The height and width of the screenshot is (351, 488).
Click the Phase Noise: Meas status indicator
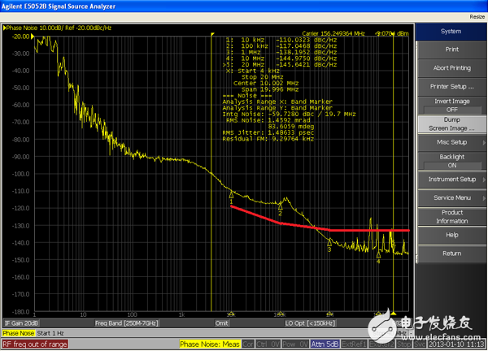tap(209, 344)
